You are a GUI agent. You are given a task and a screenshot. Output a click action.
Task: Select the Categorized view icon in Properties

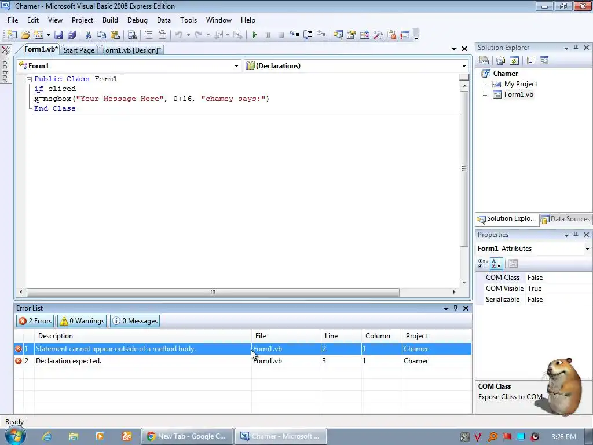click(483, 264)
